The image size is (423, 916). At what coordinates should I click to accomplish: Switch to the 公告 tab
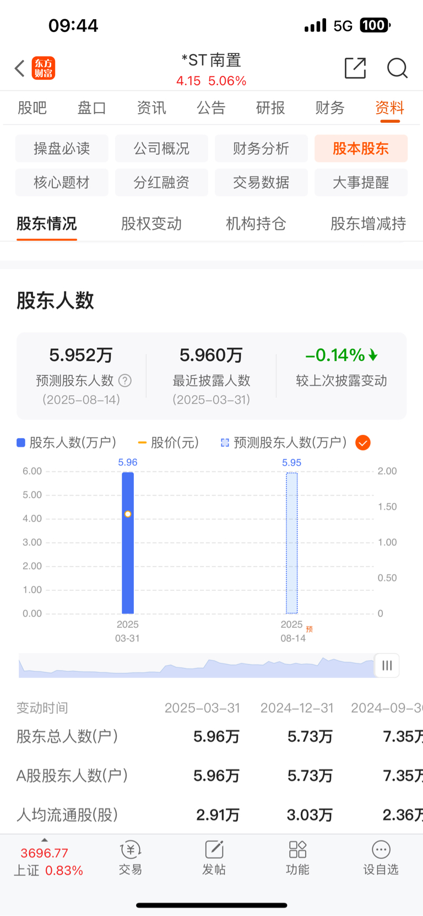click(211, 107)
